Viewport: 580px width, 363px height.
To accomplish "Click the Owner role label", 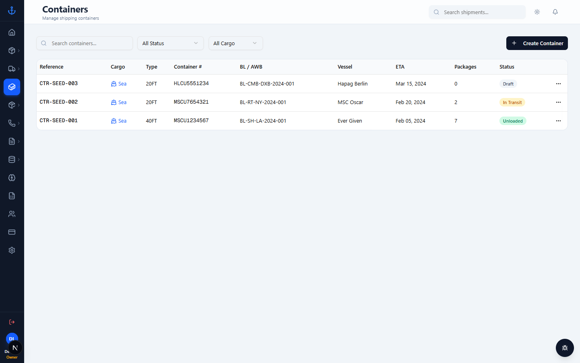I will (12, 357).
